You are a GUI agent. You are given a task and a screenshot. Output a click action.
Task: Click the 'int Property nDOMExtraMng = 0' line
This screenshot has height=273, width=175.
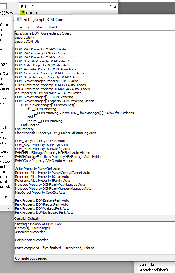pyautogui.click(x=48, y=93)
